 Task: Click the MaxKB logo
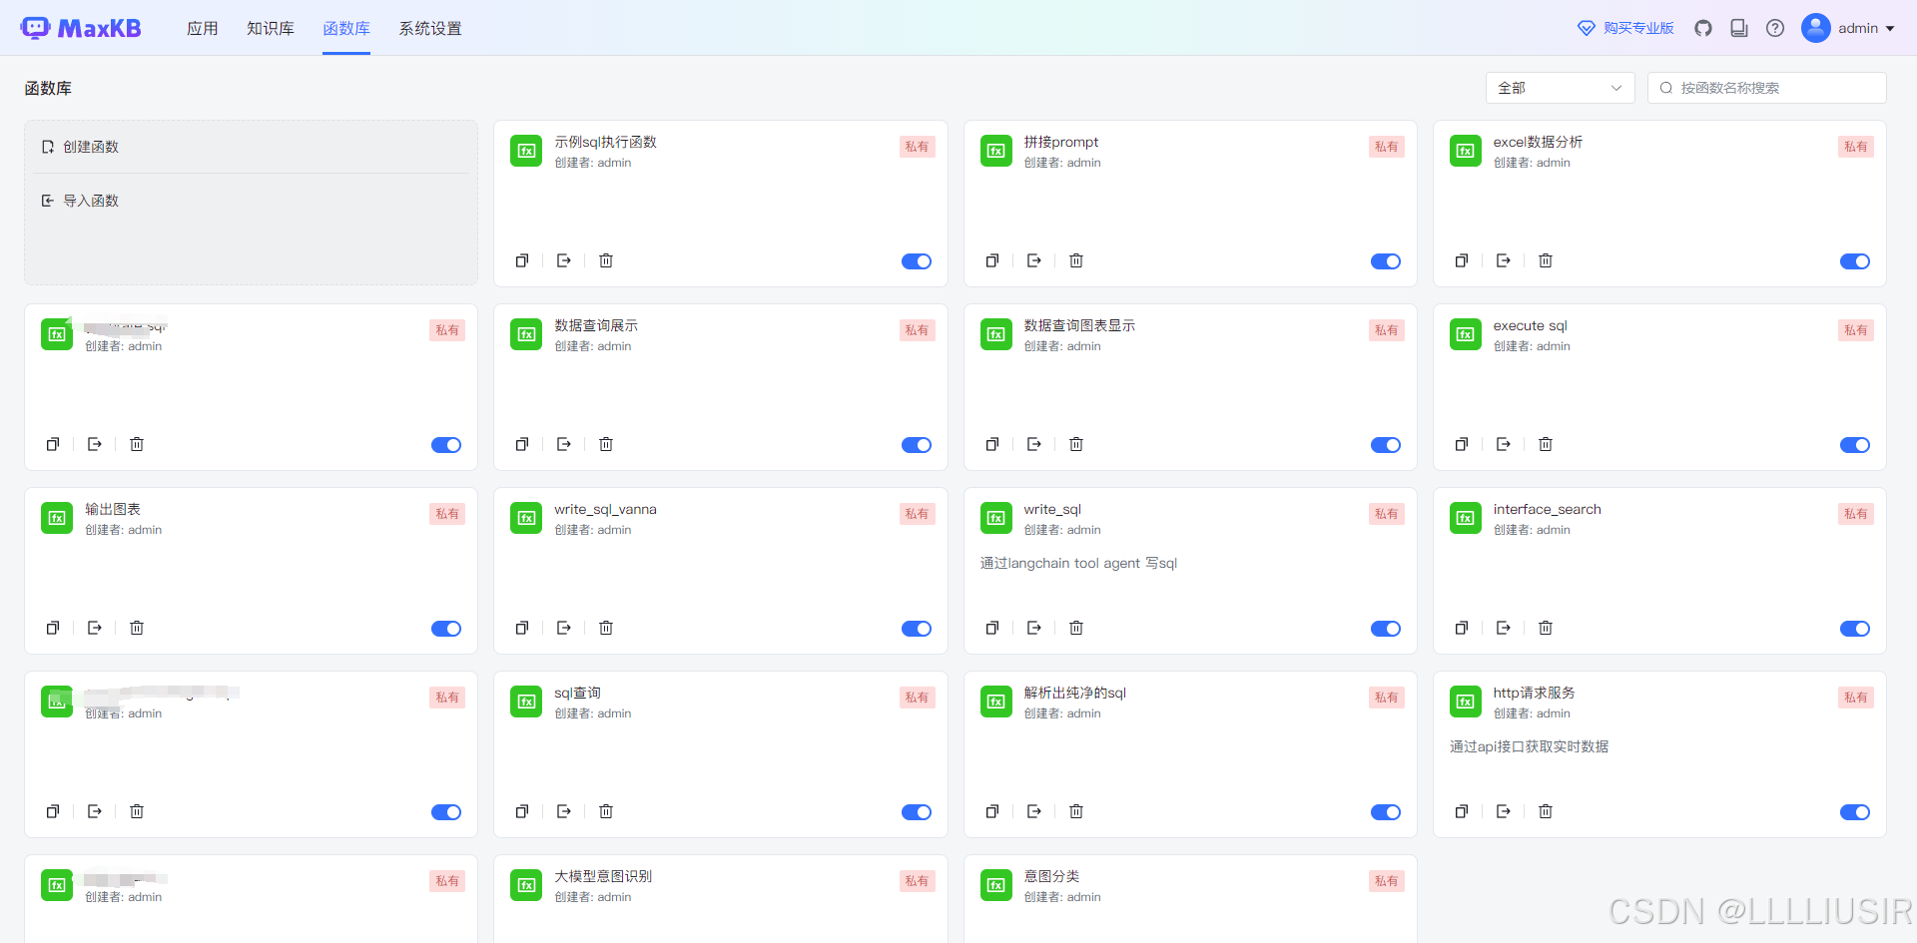coord(81,28)
